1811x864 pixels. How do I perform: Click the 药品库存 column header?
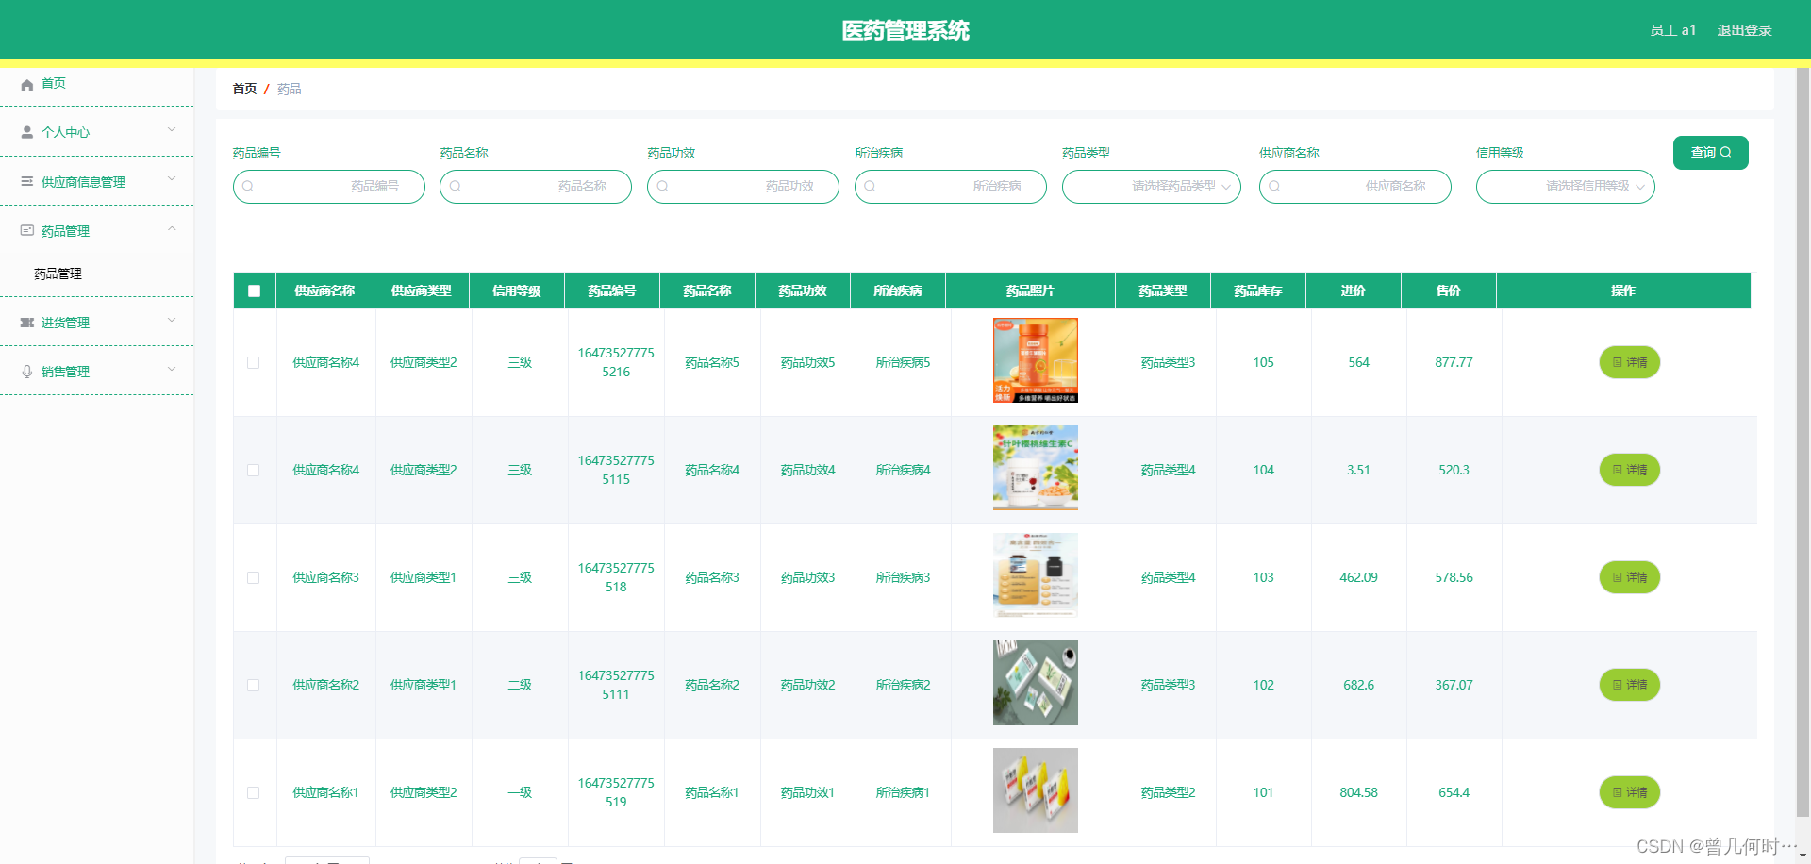(1258, 291)
